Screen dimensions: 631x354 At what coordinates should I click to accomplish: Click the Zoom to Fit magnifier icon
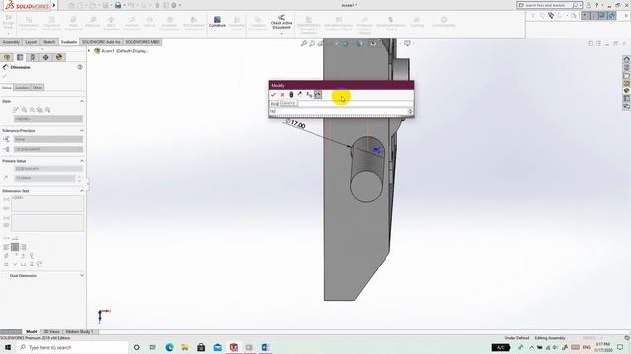click(304, 43)
